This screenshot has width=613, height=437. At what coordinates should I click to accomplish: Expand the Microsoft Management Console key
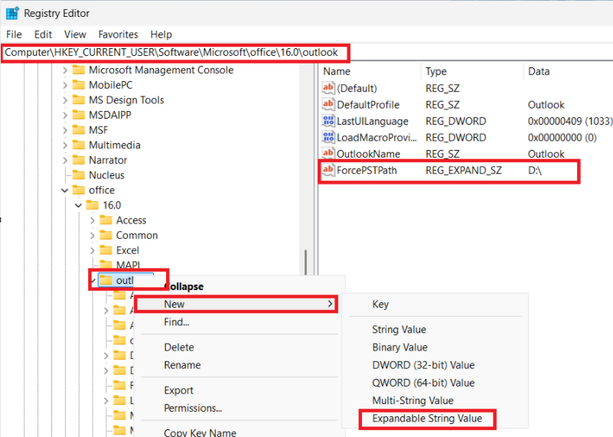pos(65,70)
